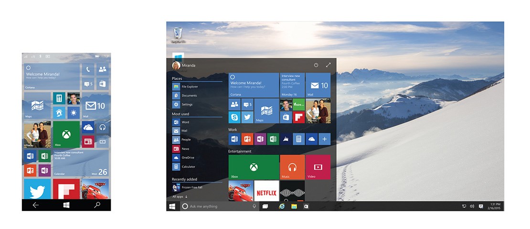Open the Twitter tile on the phone

(37, 189)
